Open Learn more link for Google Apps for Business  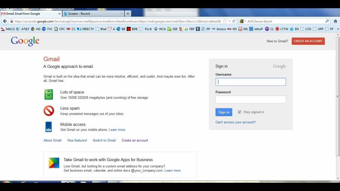[x=172, y=171]
